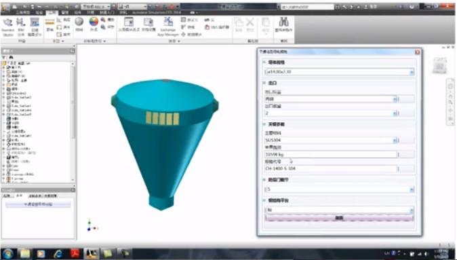Viewport: 457px width, 260px height.
Task: Click the binoculars find-component icon
Action: pyautogui.click(x=283, y=24)
